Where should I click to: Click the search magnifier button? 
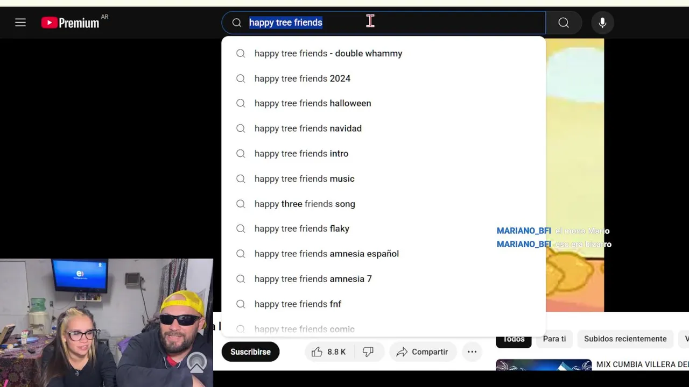click(x=564, y=23)
